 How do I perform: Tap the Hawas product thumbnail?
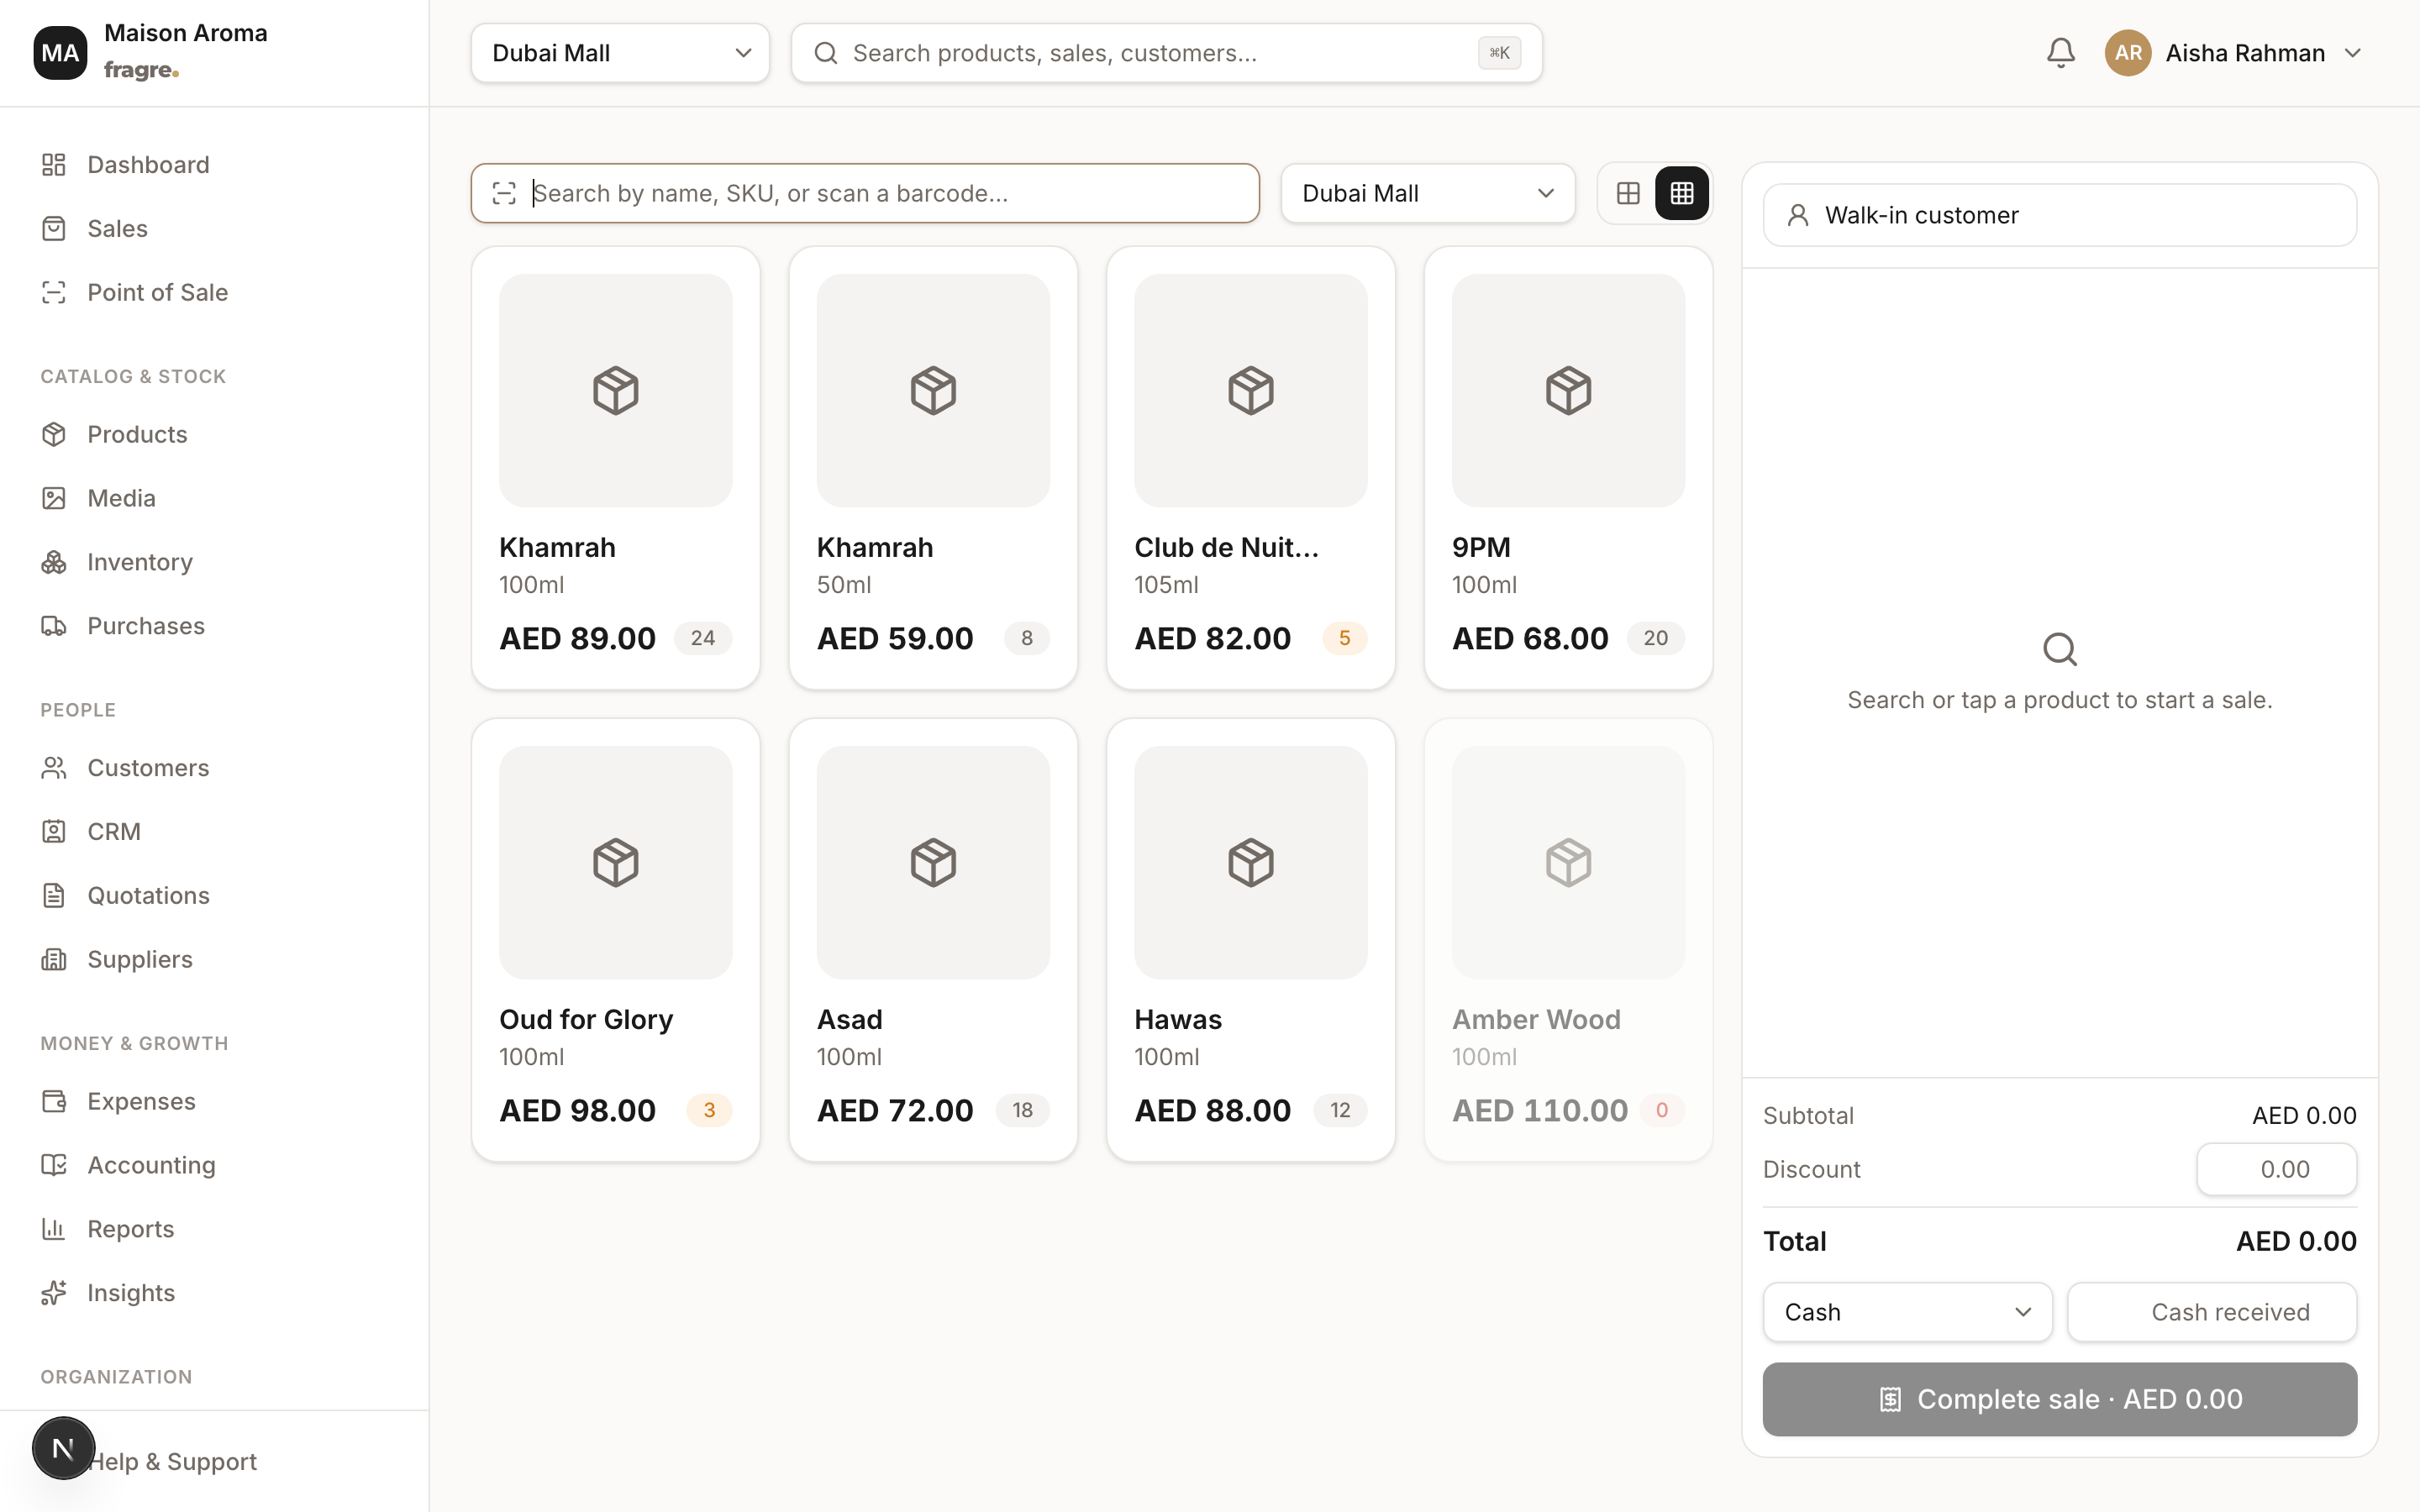point(1251,862)
